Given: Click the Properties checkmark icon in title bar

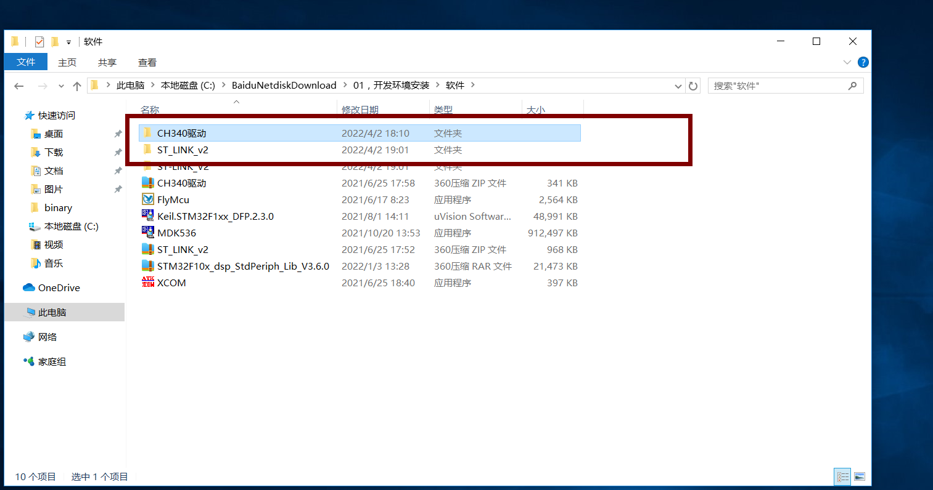Looking at the screenshot, I should (39, 42).
